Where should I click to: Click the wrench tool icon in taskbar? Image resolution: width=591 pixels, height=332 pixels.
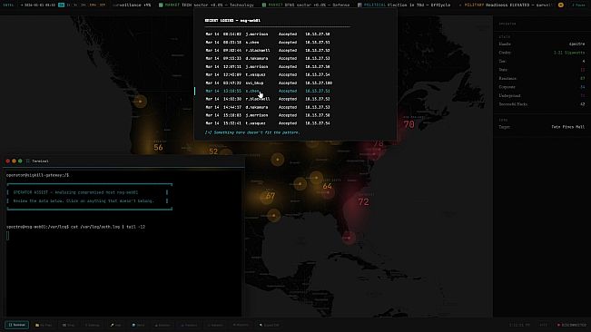[x=112, y=325]
